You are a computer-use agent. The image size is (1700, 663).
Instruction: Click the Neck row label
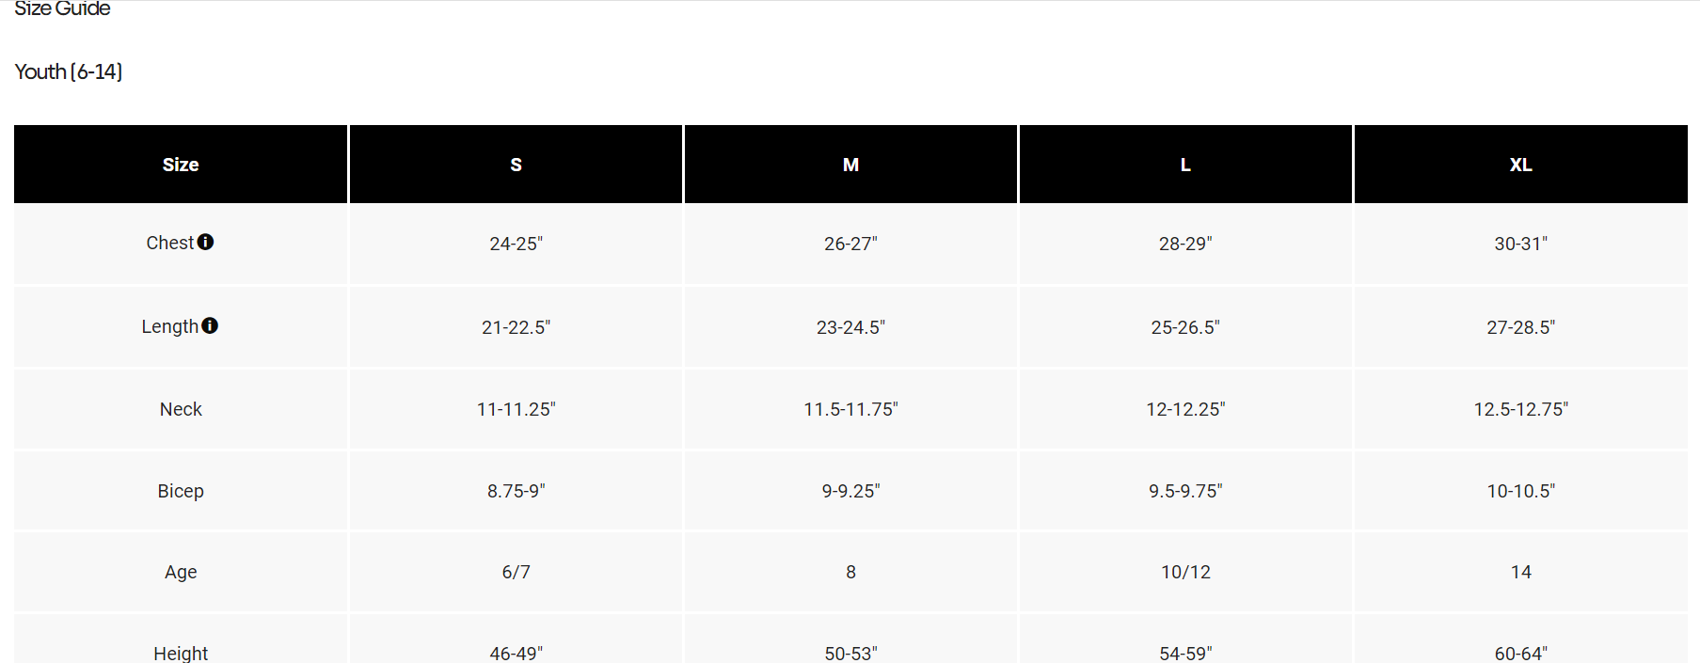pyautogui.click(x=181, y=409)
